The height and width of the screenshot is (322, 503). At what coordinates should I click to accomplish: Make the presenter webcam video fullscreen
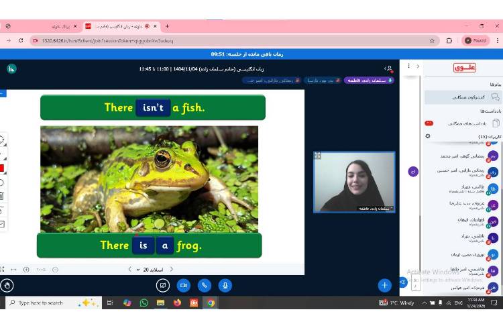click(318, 156)
